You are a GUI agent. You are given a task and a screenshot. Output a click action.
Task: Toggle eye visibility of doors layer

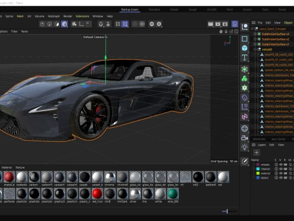(x=281, y=178)
